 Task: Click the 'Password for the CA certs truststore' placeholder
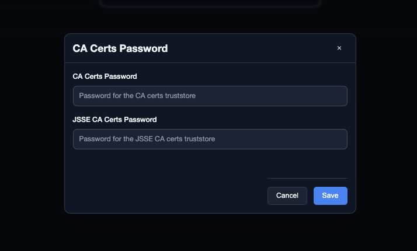coord(137,96)
